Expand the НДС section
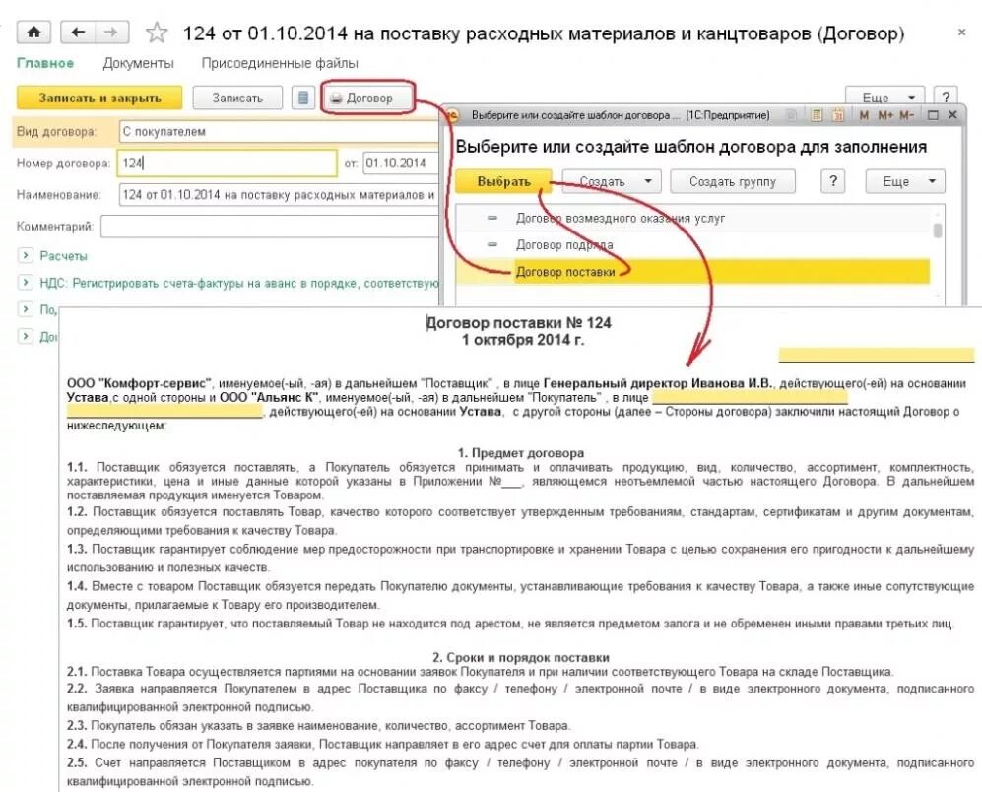The image size is (982, 792). click(x=25, y=283)
